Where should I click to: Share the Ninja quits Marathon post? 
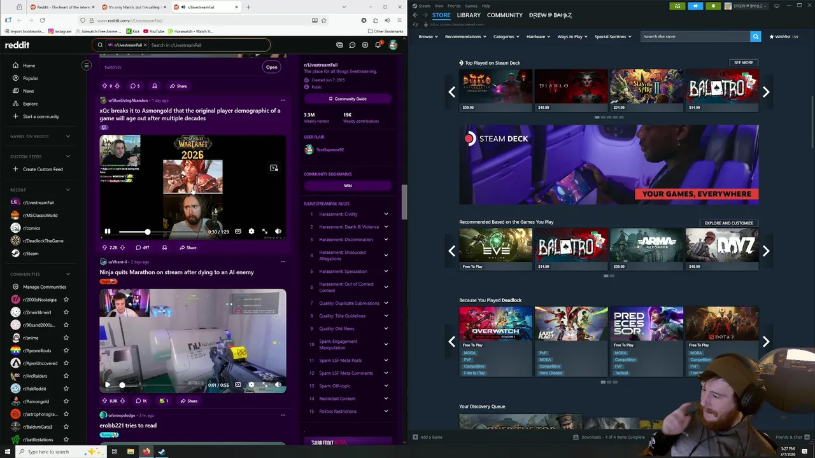(x=188, y=401)
